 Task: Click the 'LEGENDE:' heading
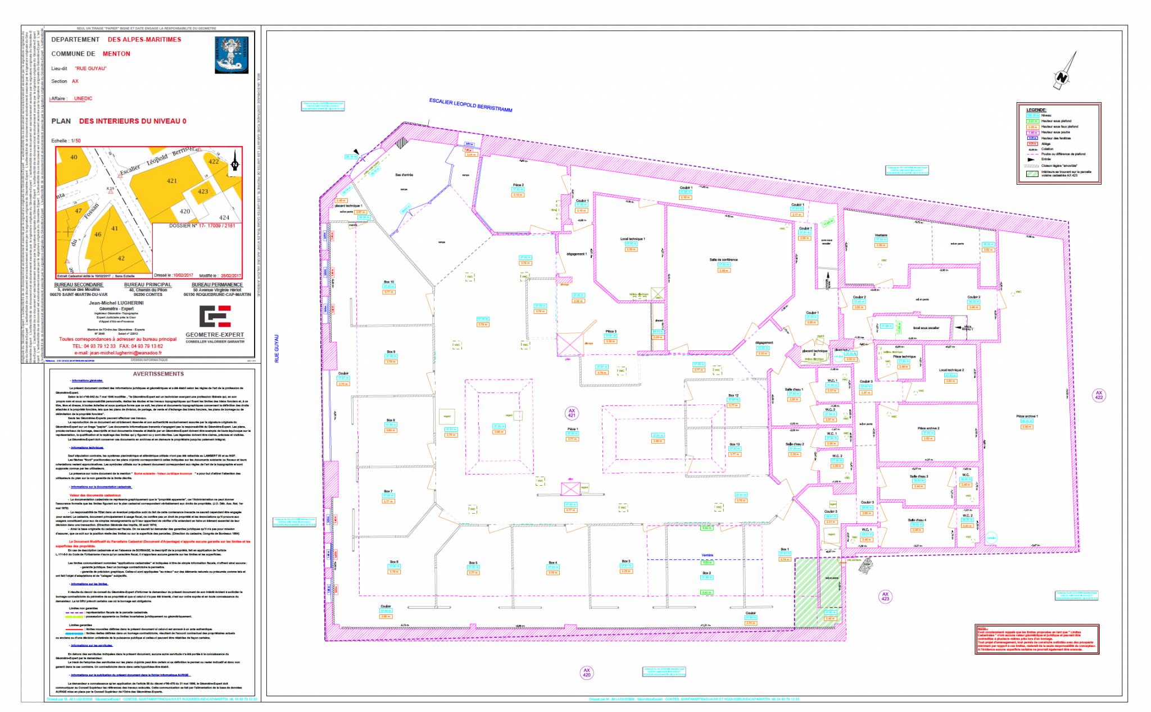point(1036,110)
